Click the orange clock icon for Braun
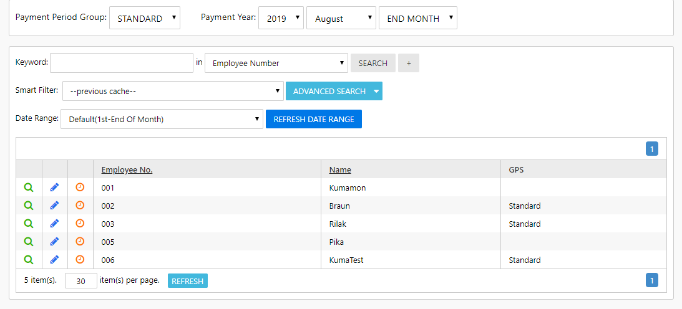This screenshot has height=309, width=682. (80, 206)
